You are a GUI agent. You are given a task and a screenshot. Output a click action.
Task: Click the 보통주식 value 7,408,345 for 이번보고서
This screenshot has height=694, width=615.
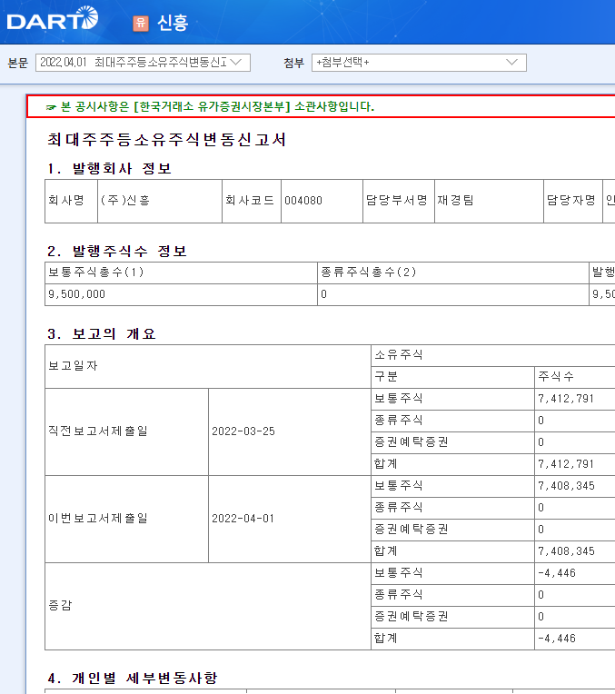(566, 486)
